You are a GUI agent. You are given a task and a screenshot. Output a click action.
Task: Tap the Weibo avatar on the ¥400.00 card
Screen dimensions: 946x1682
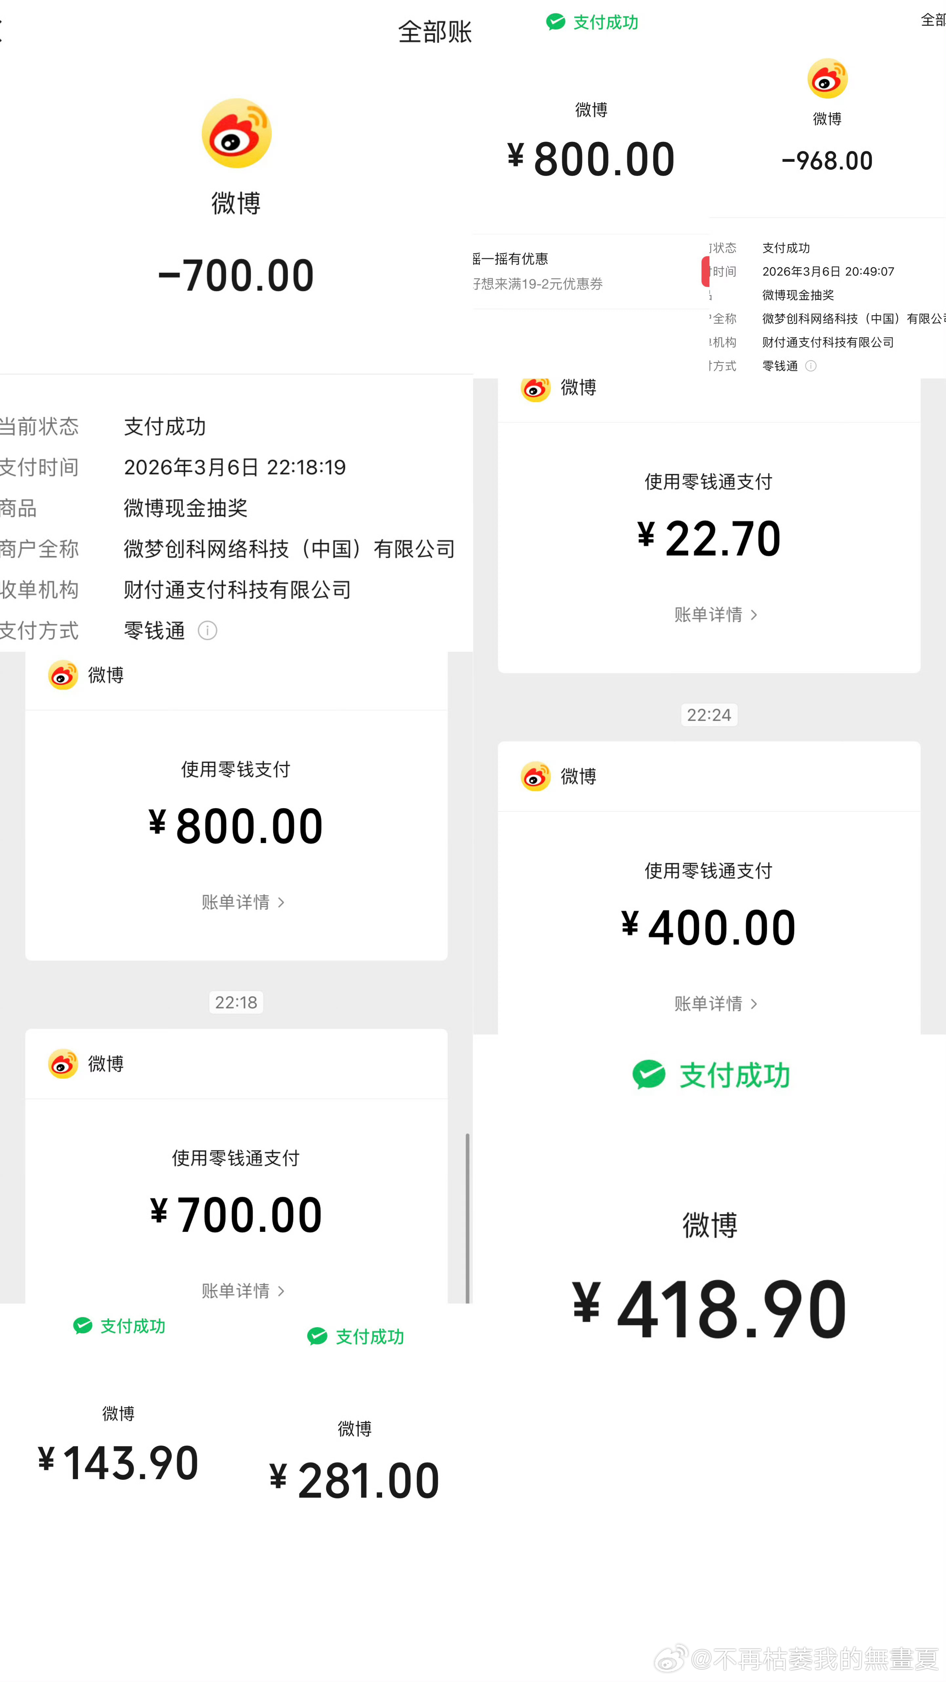[x=535, y=776]
